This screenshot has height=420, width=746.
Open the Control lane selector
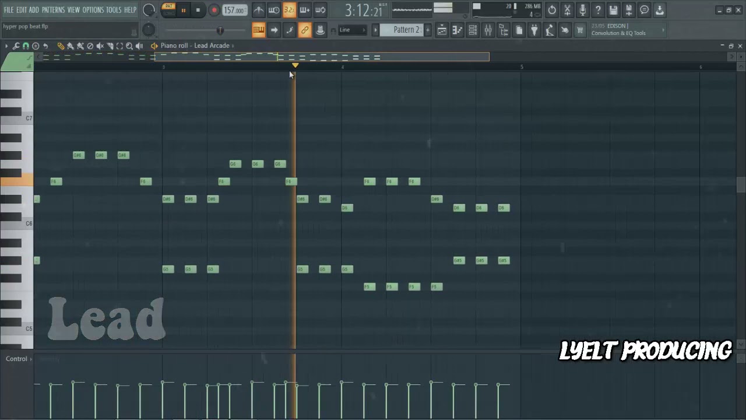tap(19, 359)
